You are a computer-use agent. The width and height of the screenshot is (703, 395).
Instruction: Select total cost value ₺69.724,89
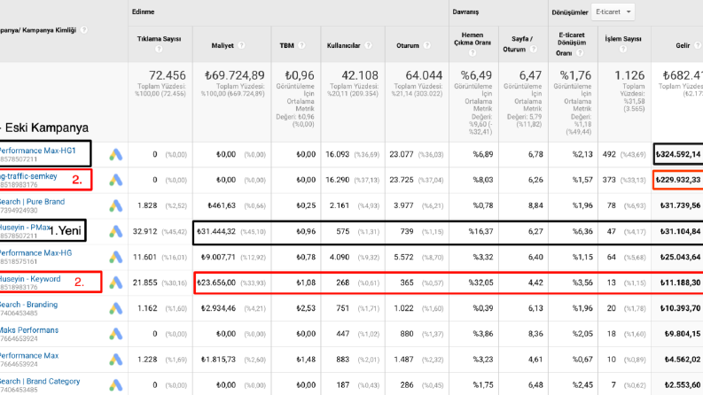point(235,75)
